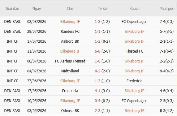Screen dimensions: 177x116
Task: Click the 9-4(4-2) corner stats
Action: pyautogui.click(x=166, y=71)
